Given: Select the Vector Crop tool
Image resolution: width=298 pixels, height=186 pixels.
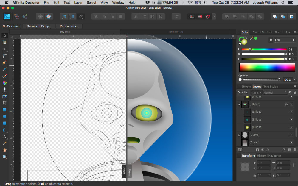Looking at the screenshot, I should pyautogui.click(x=4, y=103).
